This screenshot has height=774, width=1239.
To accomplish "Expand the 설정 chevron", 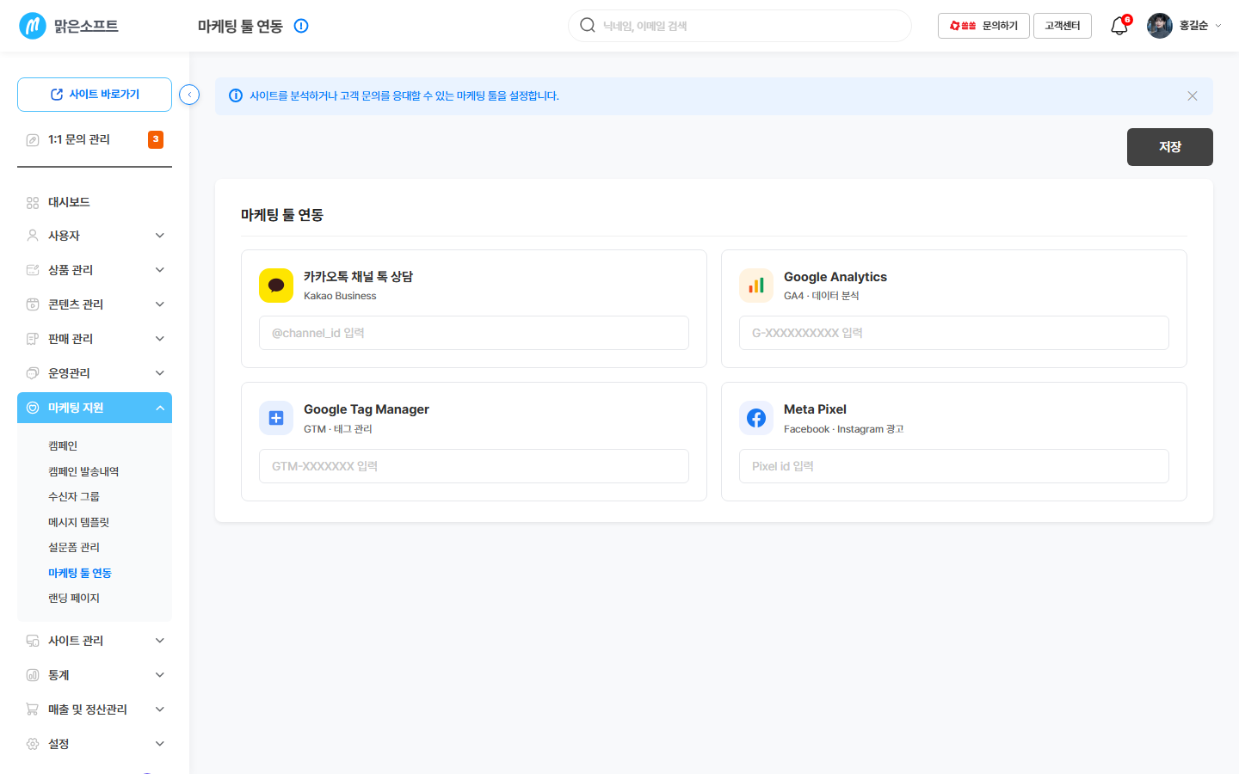I will pos(160,744).
